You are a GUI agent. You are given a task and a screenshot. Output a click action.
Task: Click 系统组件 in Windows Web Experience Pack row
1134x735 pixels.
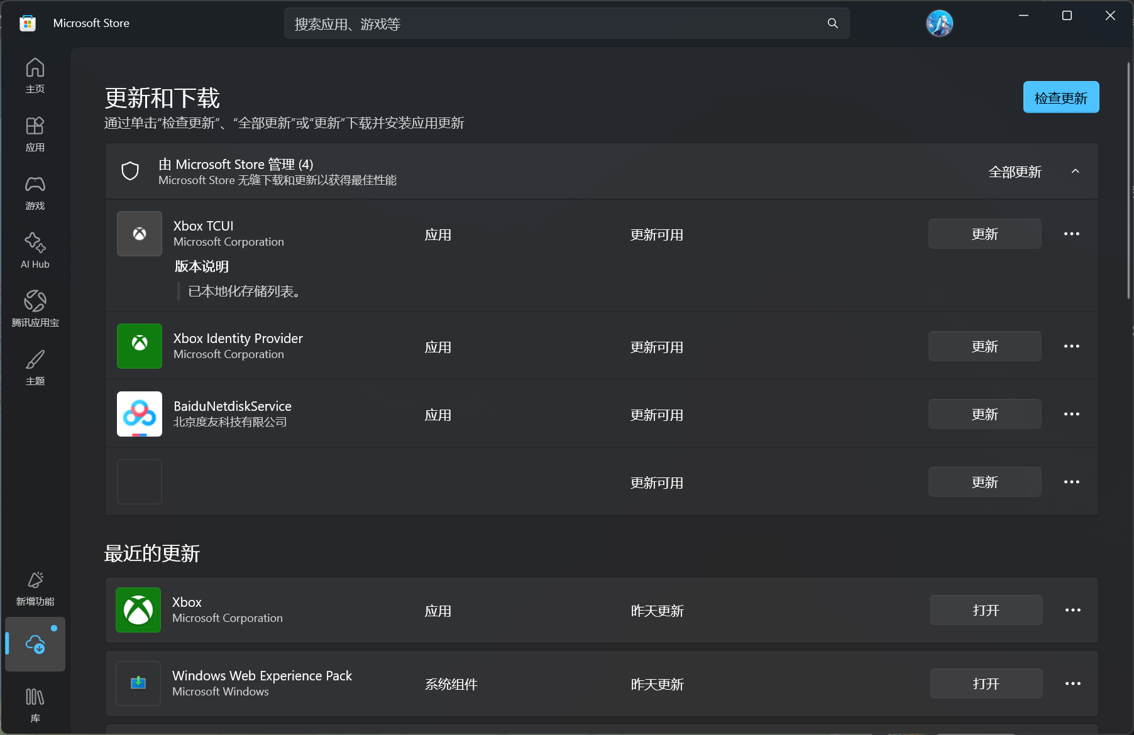tap(451, 684)
